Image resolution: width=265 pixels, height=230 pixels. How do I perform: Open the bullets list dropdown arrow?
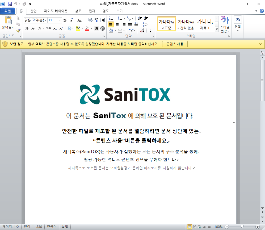pos(115,18)
